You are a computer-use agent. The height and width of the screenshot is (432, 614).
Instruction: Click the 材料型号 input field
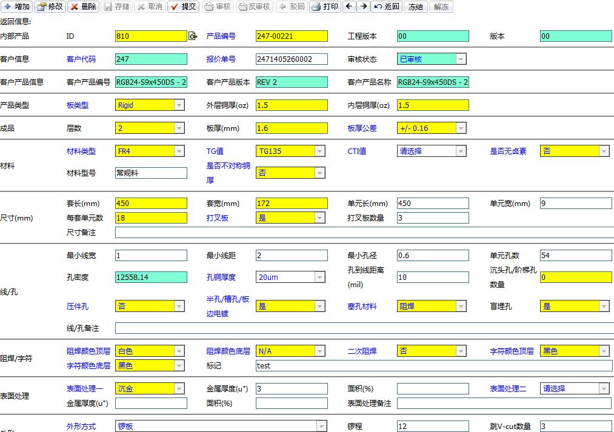(151, 173)
